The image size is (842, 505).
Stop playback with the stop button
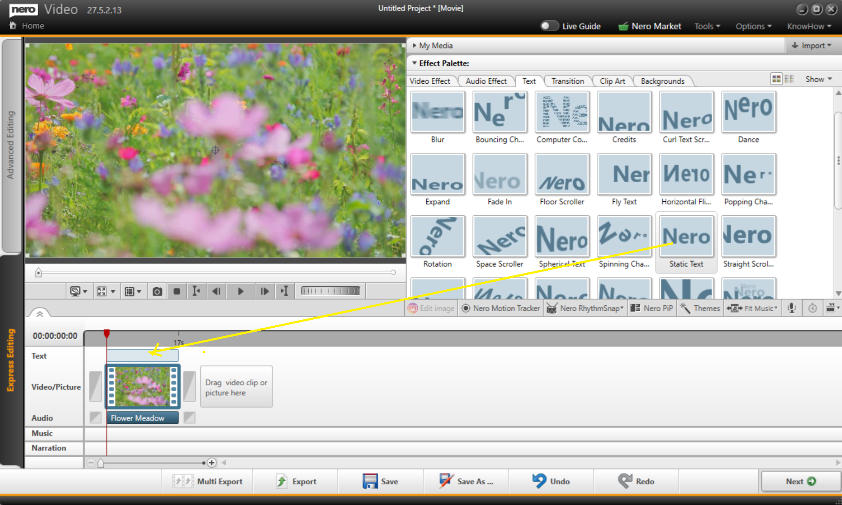177,291
